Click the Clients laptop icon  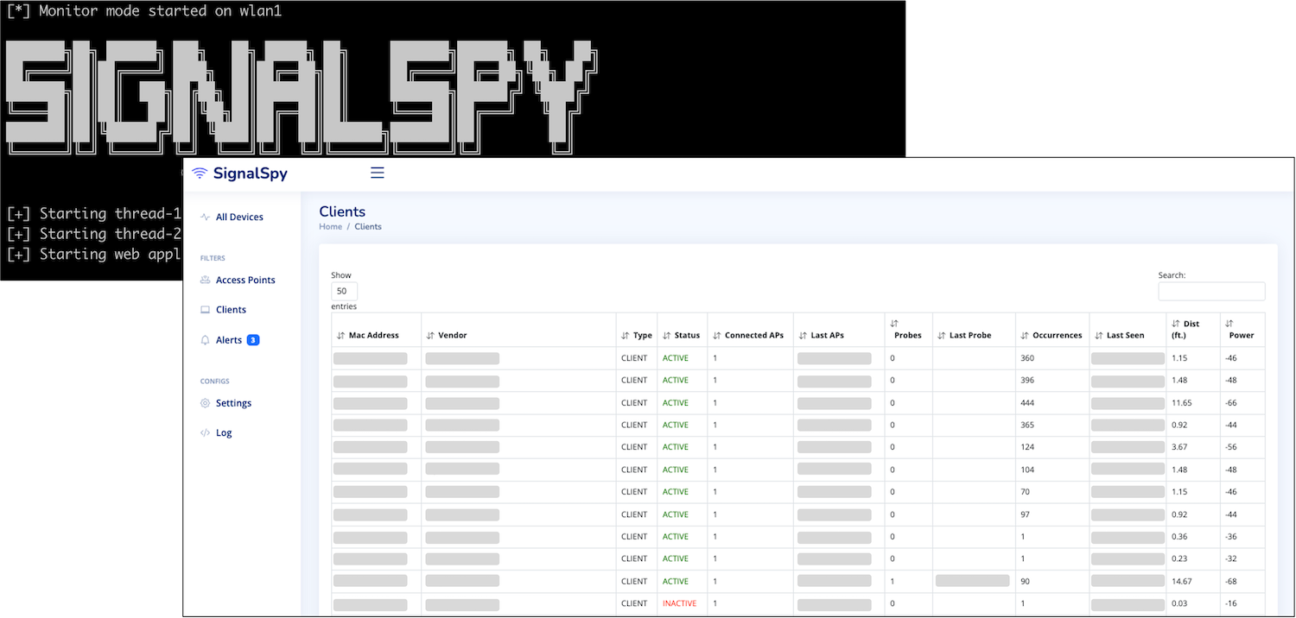[205, 310]
